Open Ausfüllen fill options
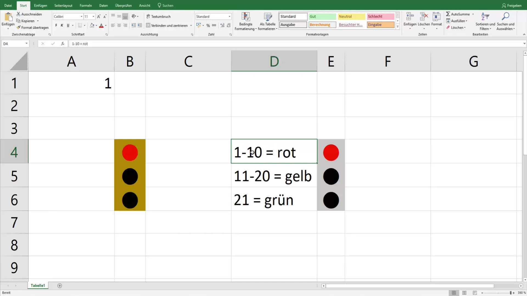 coord(457,21)
